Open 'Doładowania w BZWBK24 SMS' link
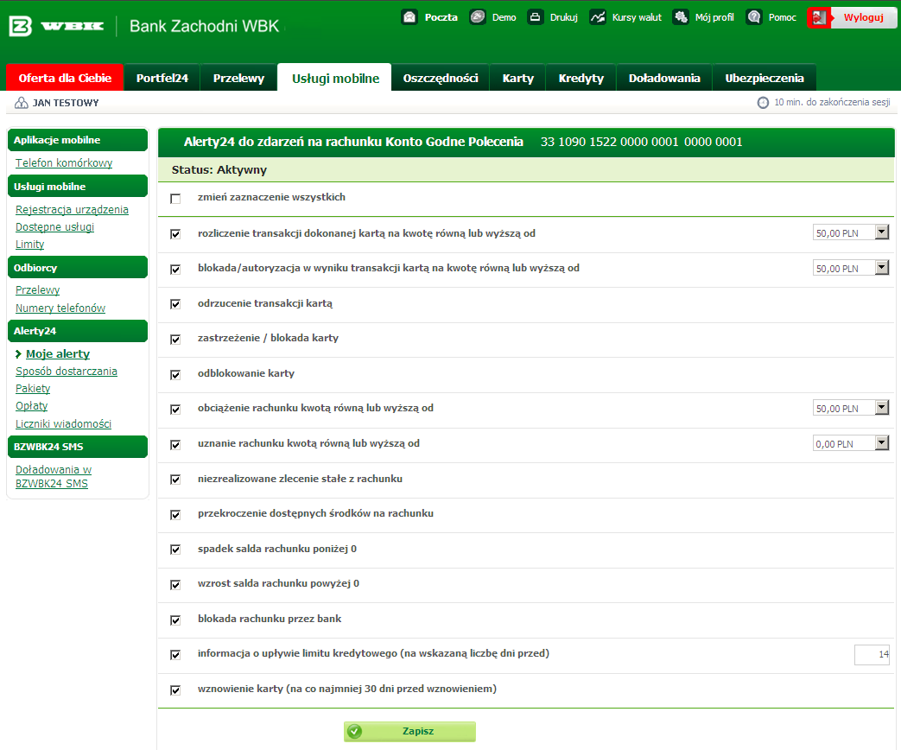 [54, 476]
